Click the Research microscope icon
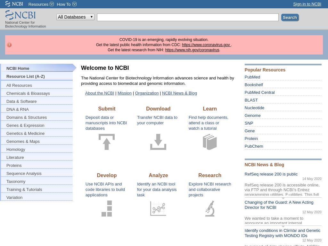Viewport: 328px width, 246px height. [x=210, y=209]
